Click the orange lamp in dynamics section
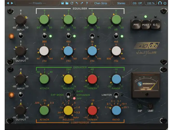173x130 pixels. pyautogui.click(x=11, y=95)
